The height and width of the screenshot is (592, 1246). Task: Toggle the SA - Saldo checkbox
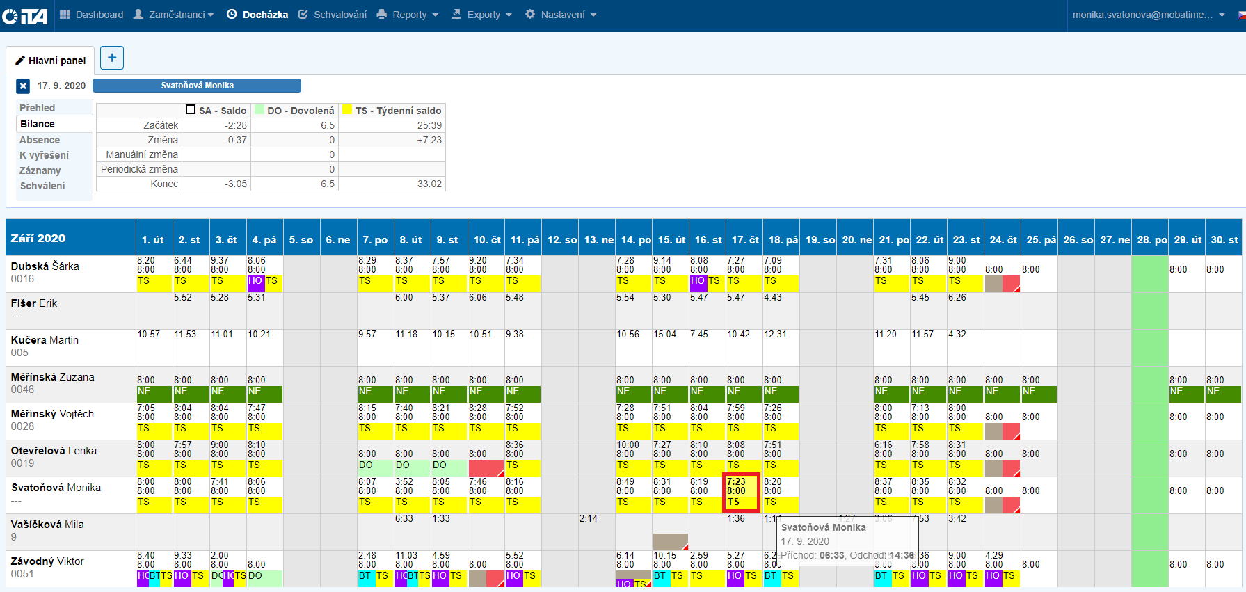click(191, 110)
